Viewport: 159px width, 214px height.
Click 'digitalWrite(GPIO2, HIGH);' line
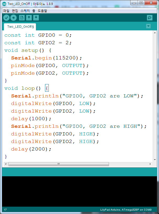[55, 141]
